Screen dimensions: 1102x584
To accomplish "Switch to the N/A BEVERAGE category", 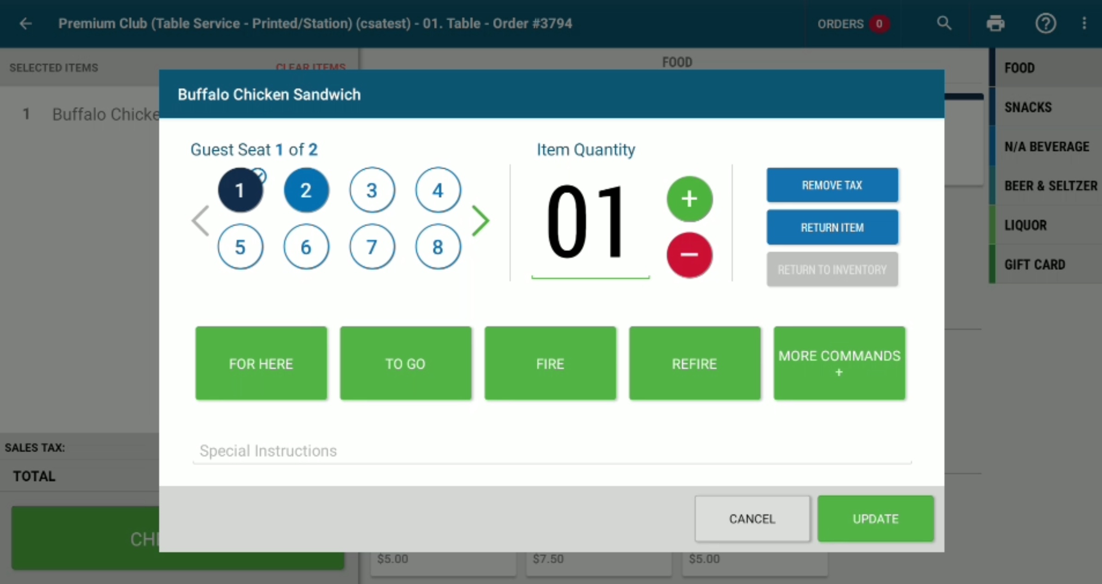I will pyautogui.click(x=1046, y=146).
